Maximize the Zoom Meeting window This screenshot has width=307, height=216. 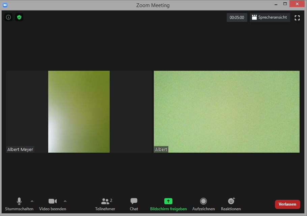[285, 4]
